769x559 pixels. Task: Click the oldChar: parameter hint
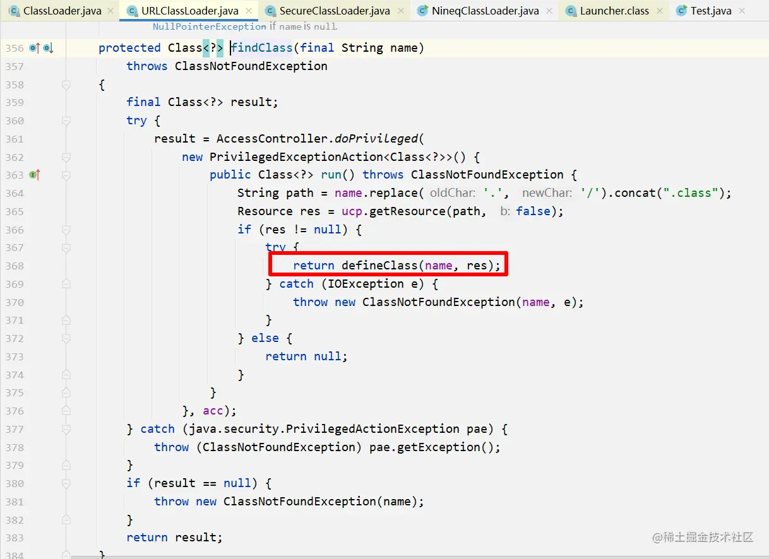coord(452,193)
